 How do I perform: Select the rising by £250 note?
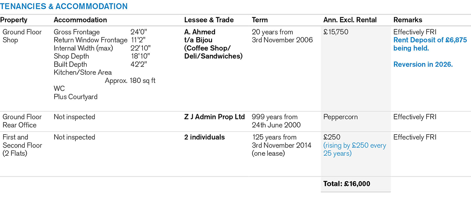354,149
